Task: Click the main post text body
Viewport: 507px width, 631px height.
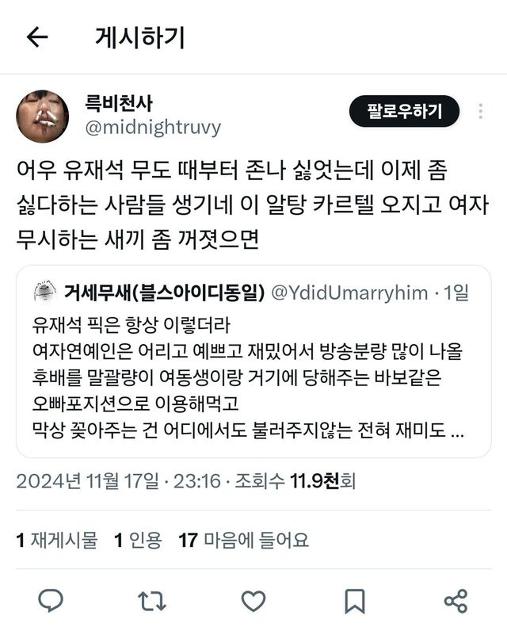Action: (253, 205)
